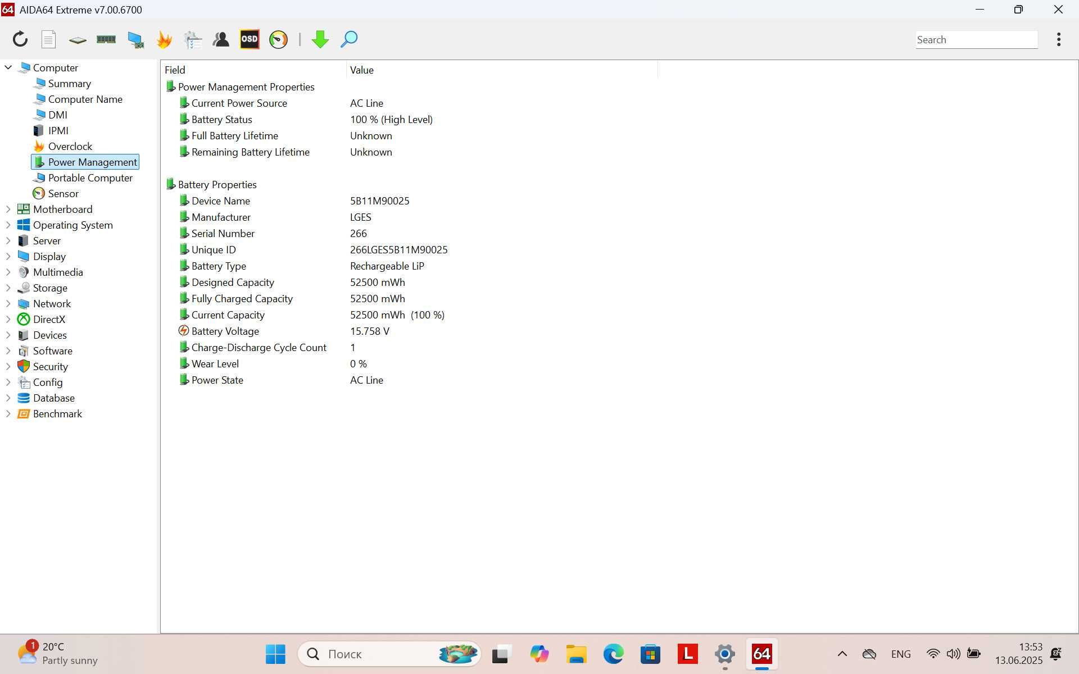Click the green download arrow icon

tap(320, 39)
